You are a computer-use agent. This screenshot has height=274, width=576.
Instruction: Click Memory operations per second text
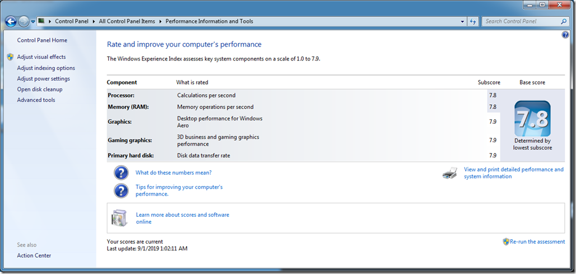click(x=215, y=107)
